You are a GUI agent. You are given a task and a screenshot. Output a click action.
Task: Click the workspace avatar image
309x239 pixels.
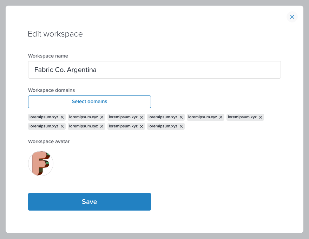click(41, 164)
